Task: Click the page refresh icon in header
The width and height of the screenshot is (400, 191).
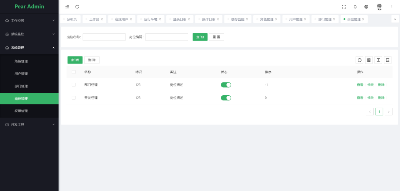Action: tap(77, 7)
